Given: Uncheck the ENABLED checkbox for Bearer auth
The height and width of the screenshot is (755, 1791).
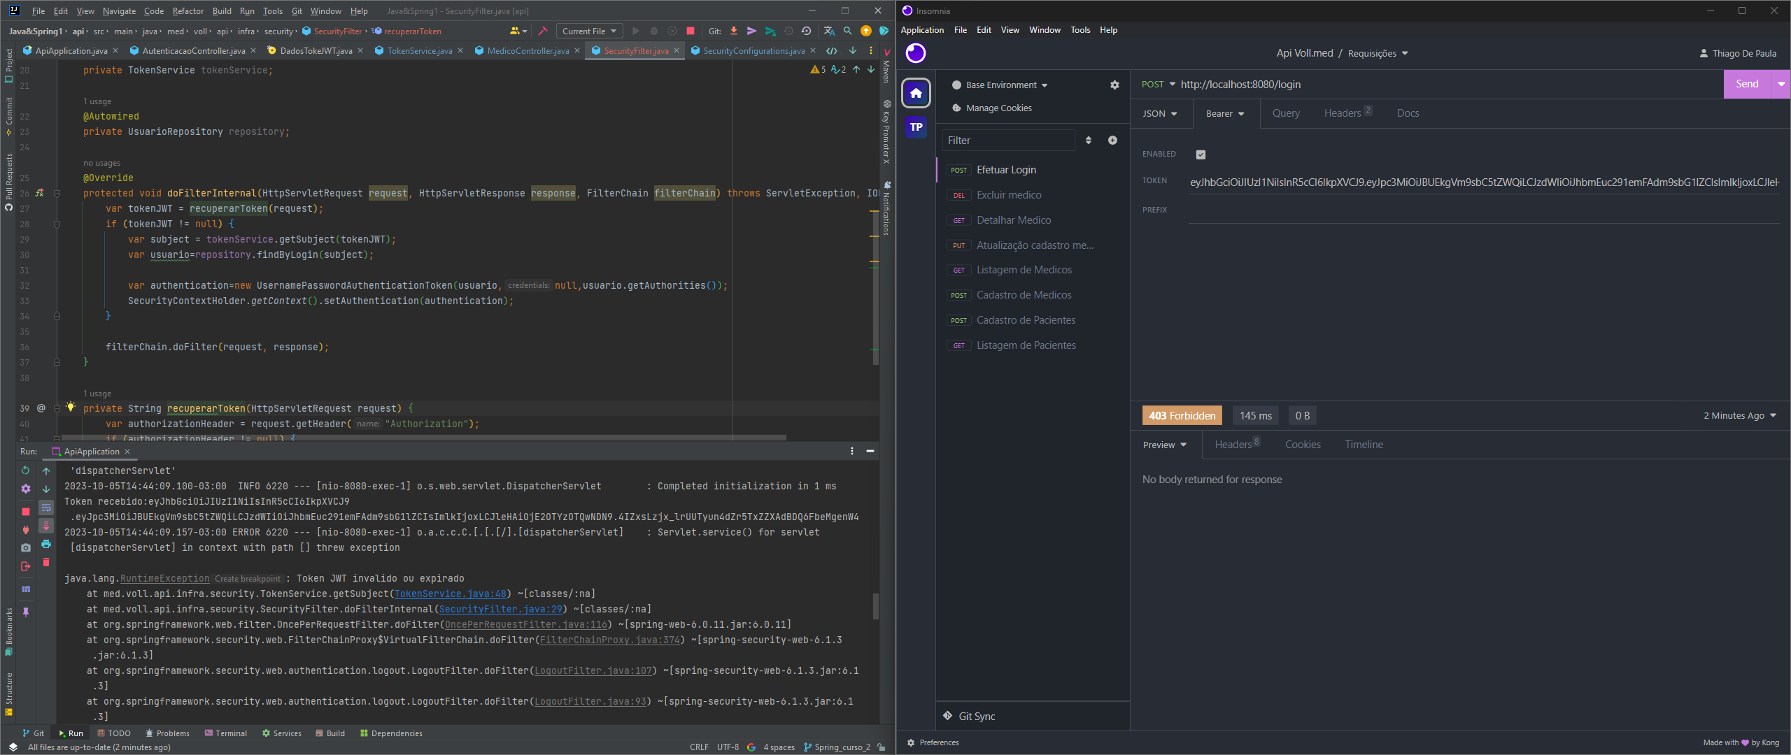Looking at the screenshot, I should pos(1201,154).
